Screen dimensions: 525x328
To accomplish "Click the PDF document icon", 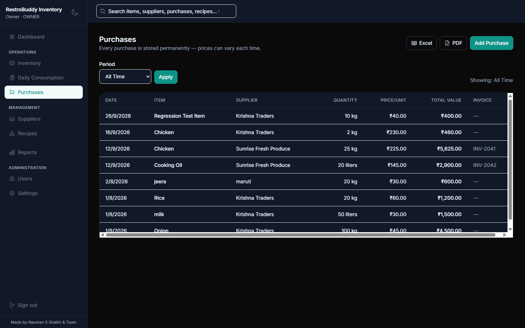I will click(x=447, y=43).
